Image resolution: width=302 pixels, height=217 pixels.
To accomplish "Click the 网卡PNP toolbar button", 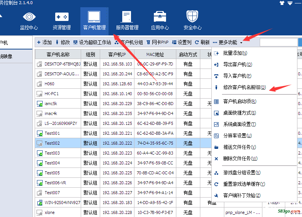I will coord(158,42).
